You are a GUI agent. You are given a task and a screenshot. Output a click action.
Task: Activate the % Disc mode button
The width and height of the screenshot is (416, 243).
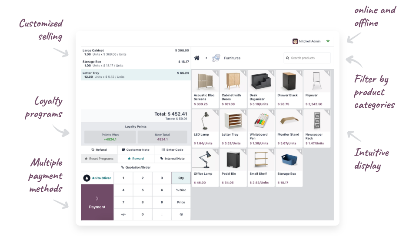click(x=181, y=190)
